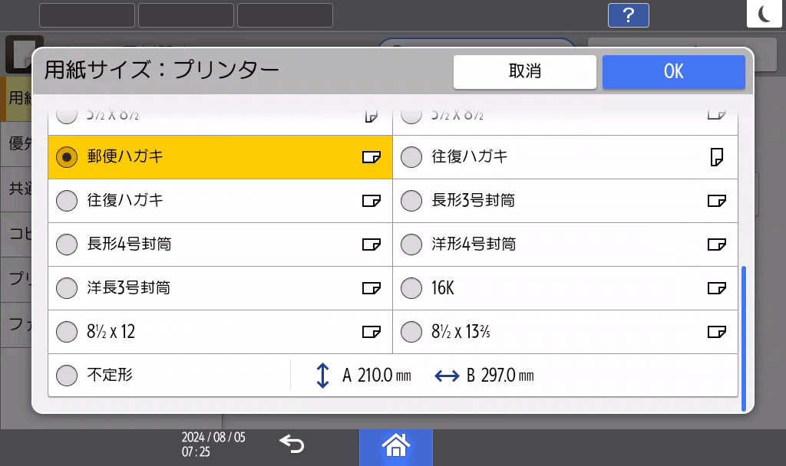Select the 往復ハガキ radio button
The image size is (786, 466).
click(67, 201)
